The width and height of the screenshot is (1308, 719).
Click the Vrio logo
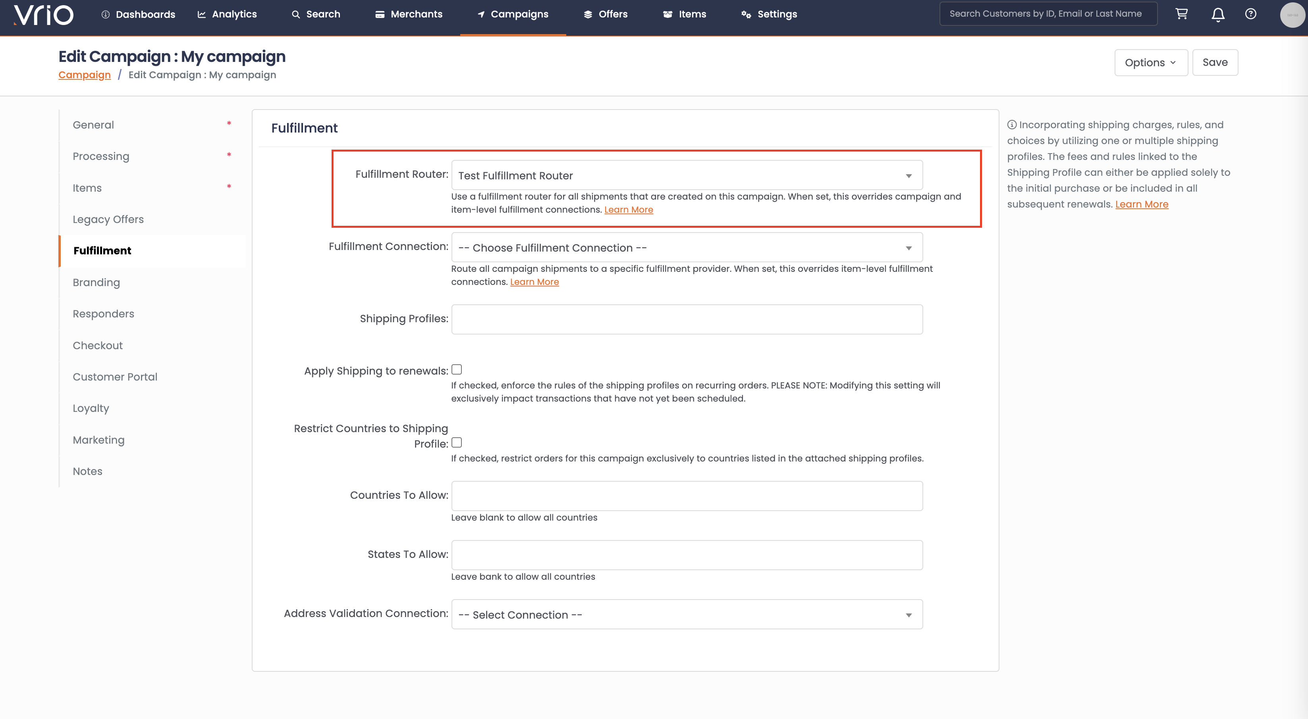tap(44, 15)
